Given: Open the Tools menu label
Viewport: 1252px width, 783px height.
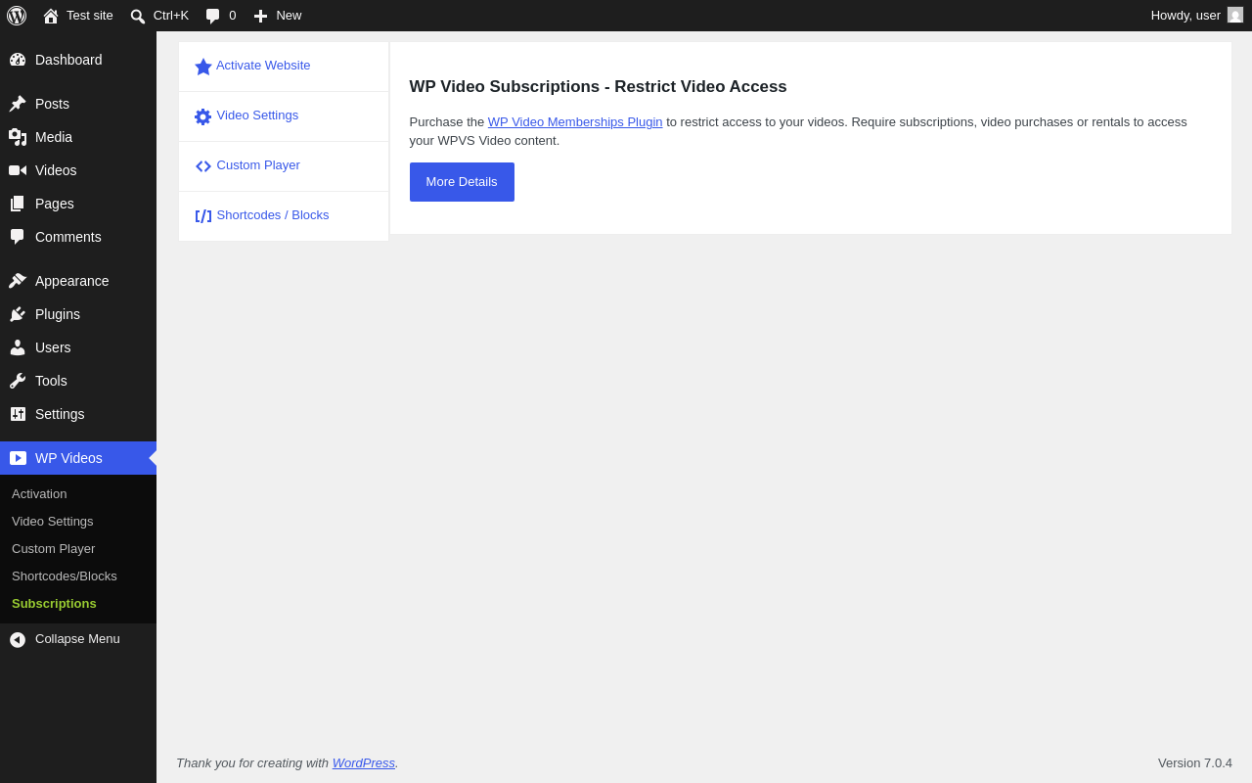Looking at the screenshot, I should [x=51, y=381].
